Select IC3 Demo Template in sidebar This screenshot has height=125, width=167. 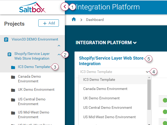point(34,67)
